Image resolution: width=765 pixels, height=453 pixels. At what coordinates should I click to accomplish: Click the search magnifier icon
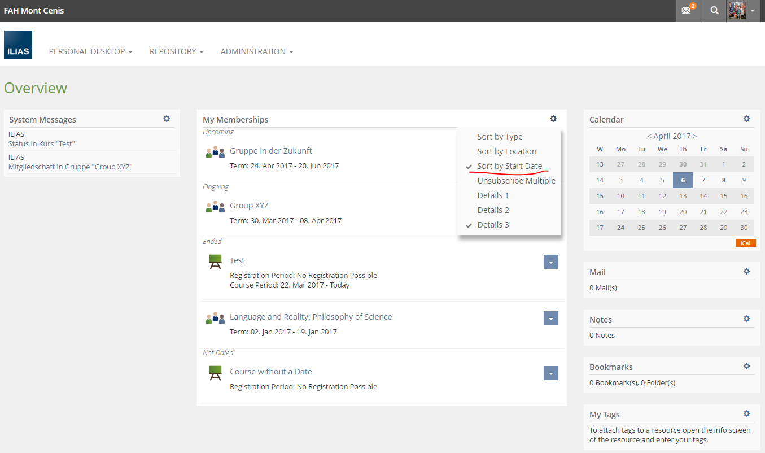point(715,11)
